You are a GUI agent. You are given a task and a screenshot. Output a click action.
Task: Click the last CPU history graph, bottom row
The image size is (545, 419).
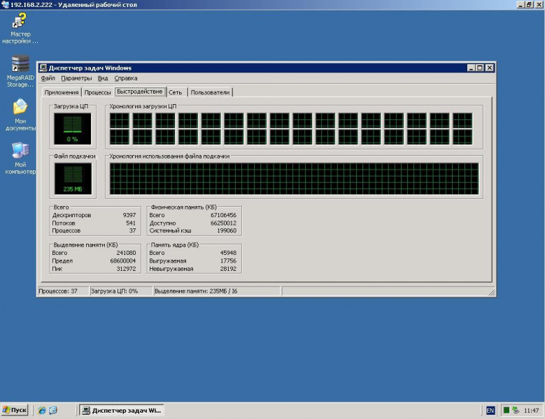click(x=462, y=137)
